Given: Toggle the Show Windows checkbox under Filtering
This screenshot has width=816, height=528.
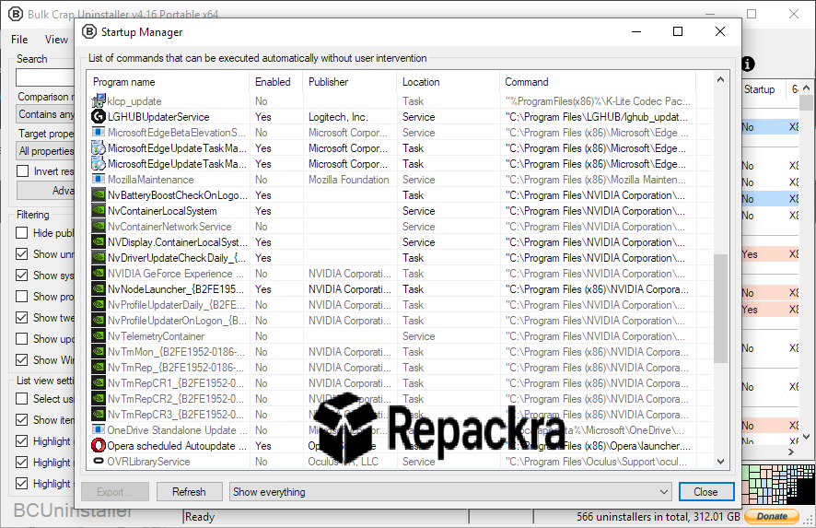Looking at the screenshot, I should pyautogui.click(x=22, y=359).
